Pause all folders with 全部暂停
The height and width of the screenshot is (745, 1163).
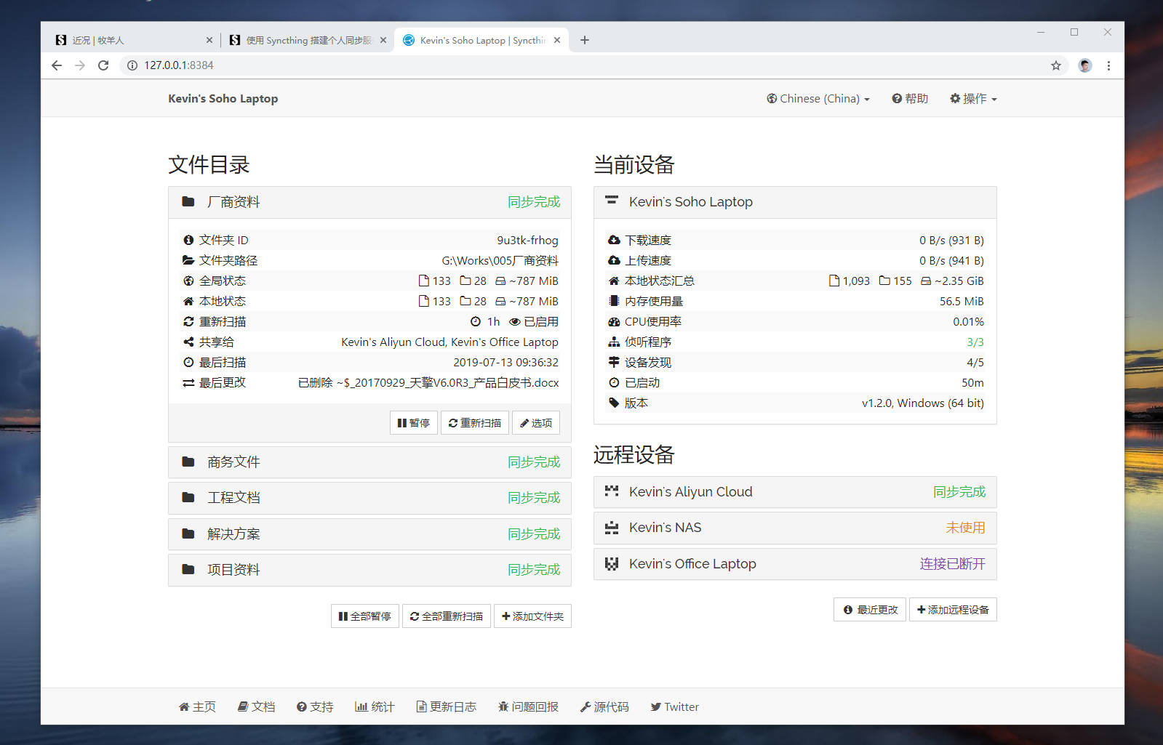coord(365,616)
